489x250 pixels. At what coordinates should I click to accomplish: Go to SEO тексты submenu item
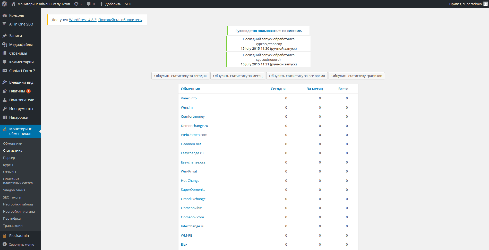(12, 197)
